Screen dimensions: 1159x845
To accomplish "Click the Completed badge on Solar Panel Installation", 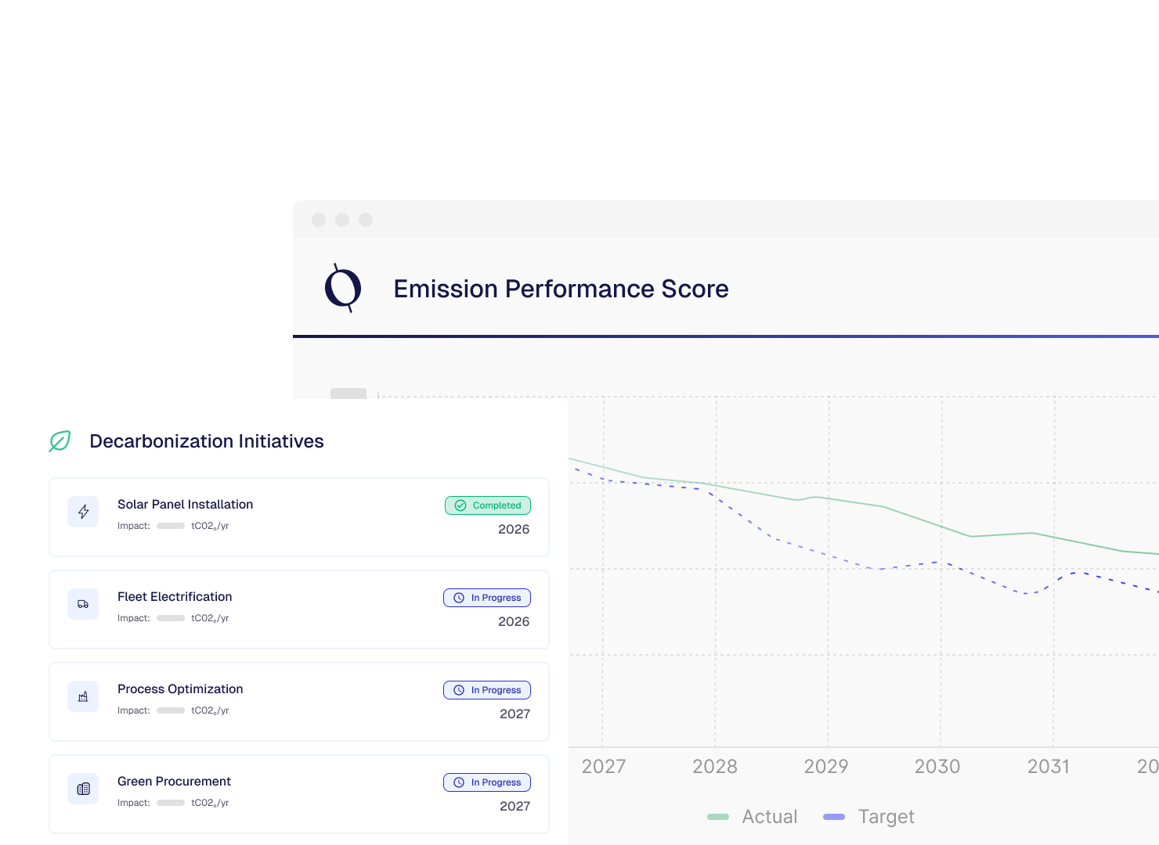I will [x=487, y=505].
